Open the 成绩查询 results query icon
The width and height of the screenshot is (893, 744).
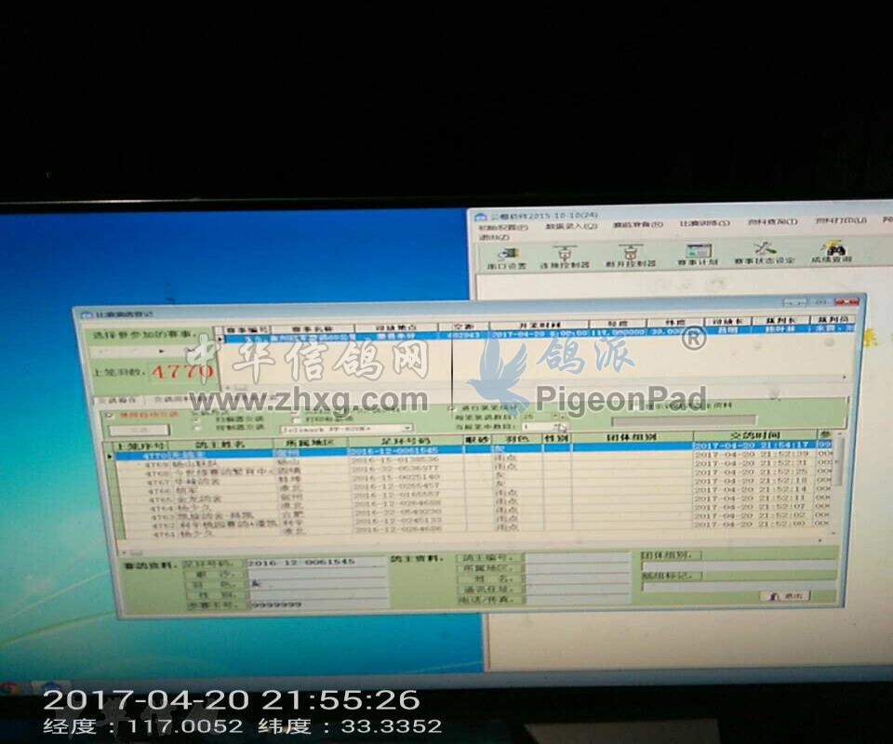pyautogui.click(x=832, y=252)
